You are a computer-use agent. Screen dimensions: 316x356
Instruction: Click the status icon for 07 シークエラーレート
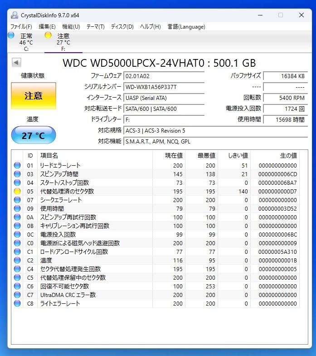click(17, 200)
